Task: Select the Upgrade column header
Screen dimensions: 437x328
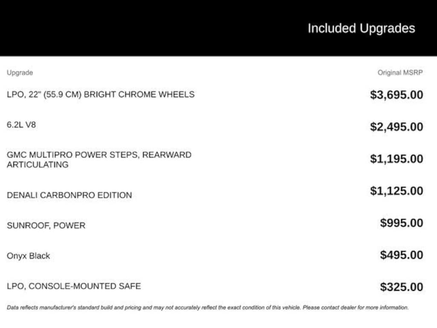Action: [20, 73]
